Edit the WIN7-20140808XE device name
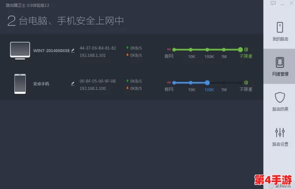295x189 pixels. (73, 51)
